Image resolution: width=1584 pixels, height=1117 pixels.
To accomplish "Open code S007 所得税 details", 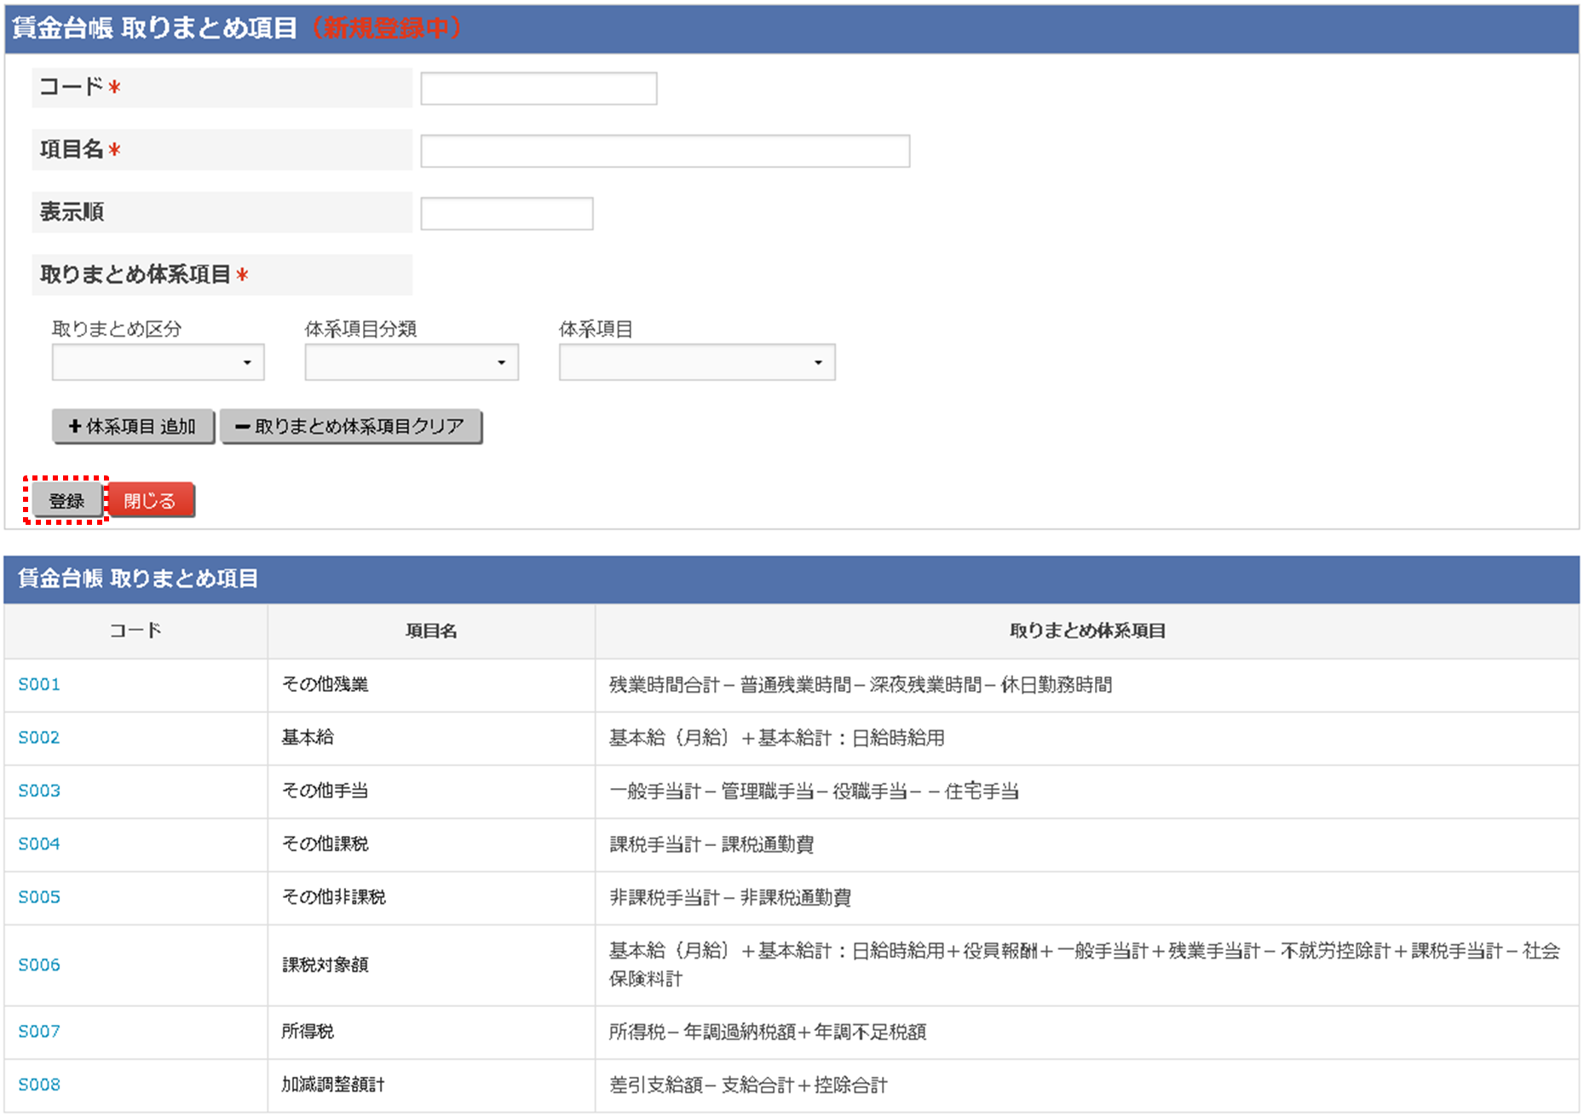I will (x=39, y=1032).
